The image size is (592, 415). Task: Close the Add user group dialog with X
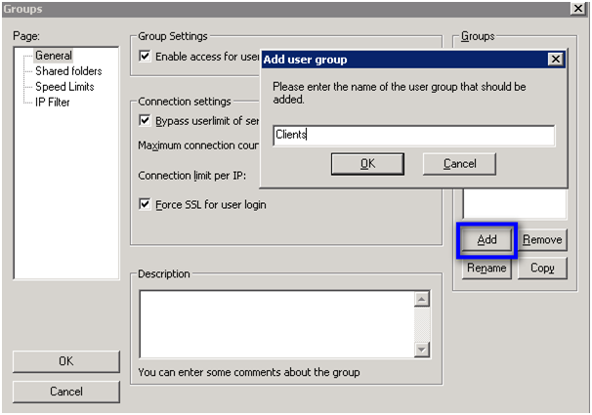(x=556, y=60)
